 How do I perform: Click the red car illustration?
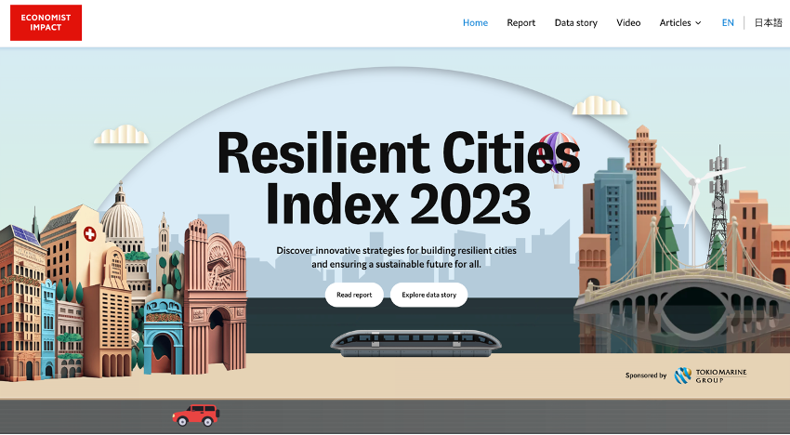[196, 415]
